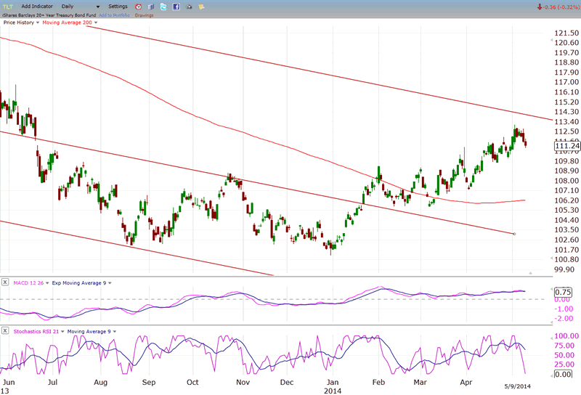Open the Drawings link

pos(144,15)
